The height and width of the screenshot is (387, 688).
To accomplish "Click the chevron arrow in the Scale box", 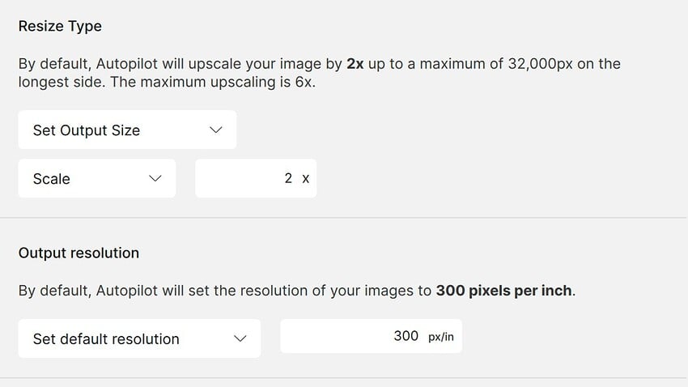I will point(156,179).
